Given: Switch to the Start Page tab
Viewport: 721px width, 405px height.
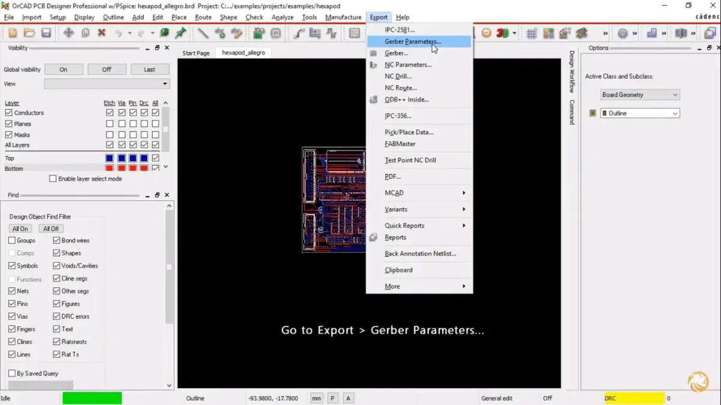Looking at the screenshot, I should (196, 53).
